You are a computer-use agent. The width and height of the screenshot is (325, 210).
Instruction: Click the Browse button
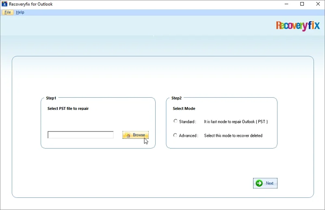pos(136,135)
